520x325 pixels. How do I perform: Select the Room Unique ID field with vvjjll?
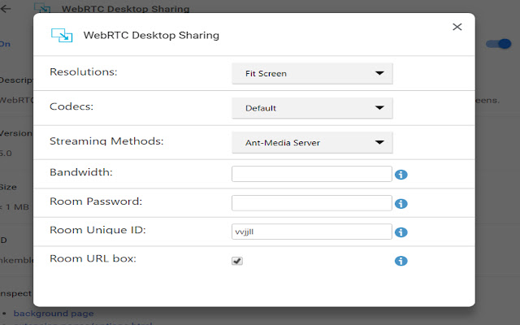pyautogui.click(x=312, y=232)
